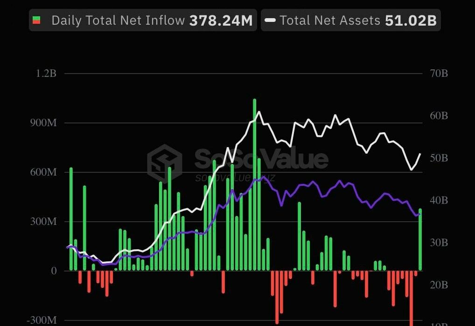
Task: Click the first green bar at chart's left end
Action: pyautogui.click(x=71, y=219)
